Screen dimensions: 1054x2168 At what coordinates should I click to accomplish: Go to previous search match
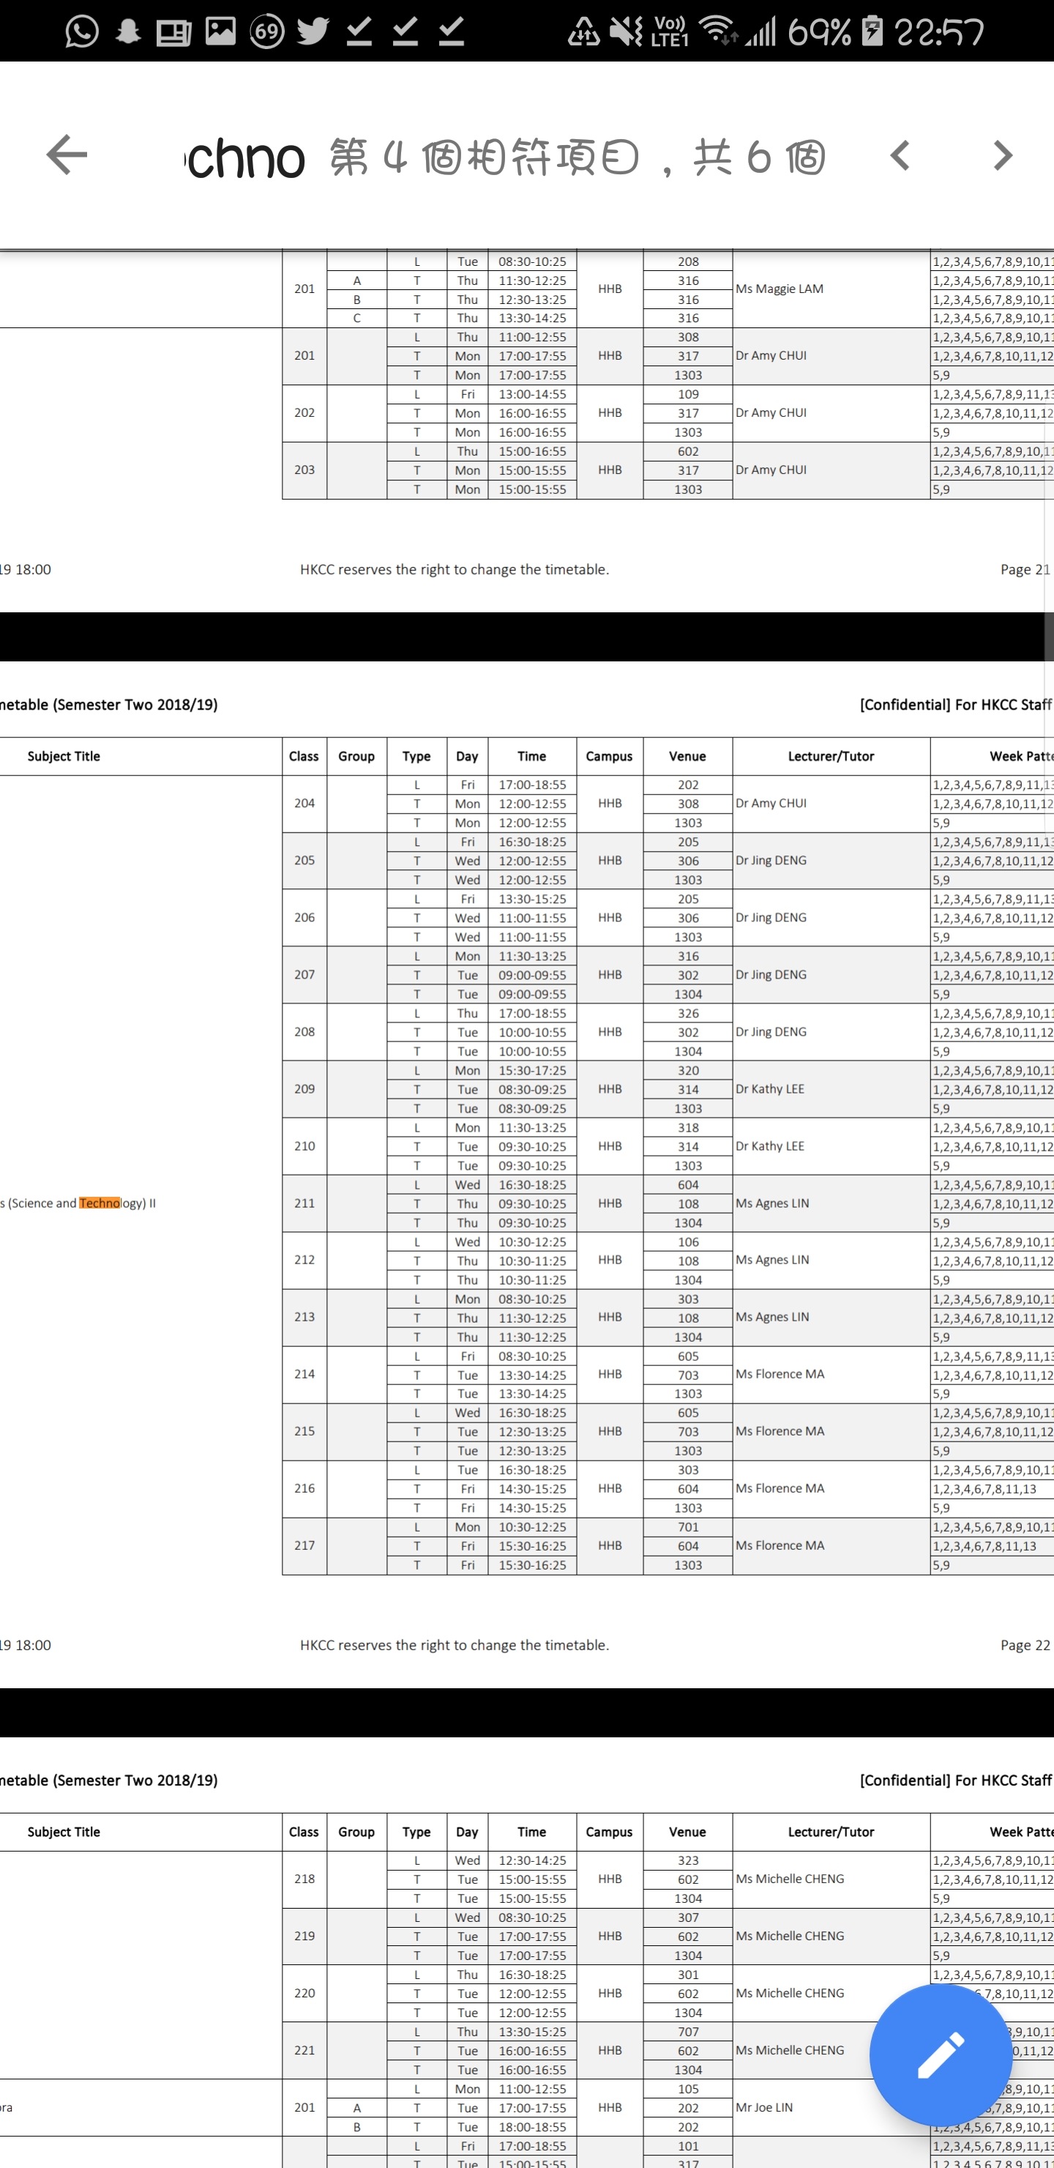pos(900,156)
